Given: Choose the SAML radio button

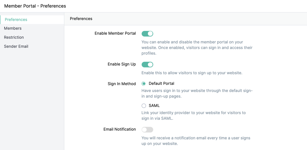Looking at the screenshot, I should (144, 106).
